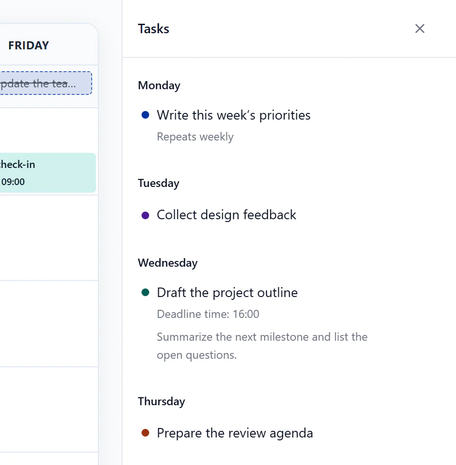Open the check-in event at 09:00
Viewport: 456px width, 465px height.
coord(47,173)
